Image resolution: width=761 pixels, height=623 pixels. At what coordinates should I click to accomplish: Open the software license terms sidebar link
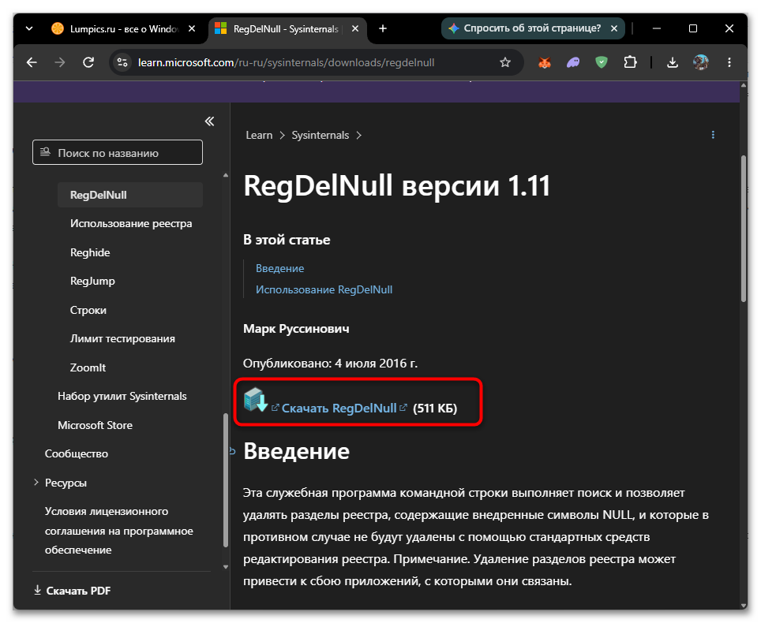(119, 531)
